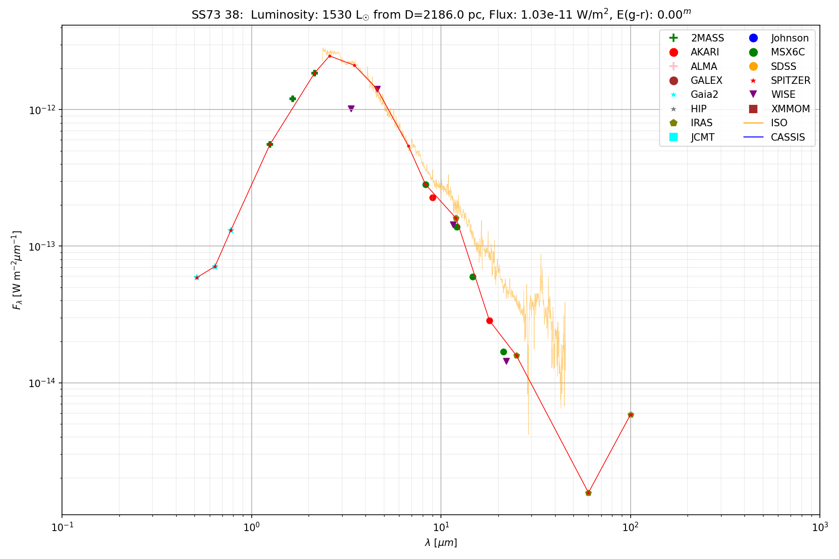The image size is (839, 559).
Task: Click the x-axis wavelength label
Action: point(441,543)
